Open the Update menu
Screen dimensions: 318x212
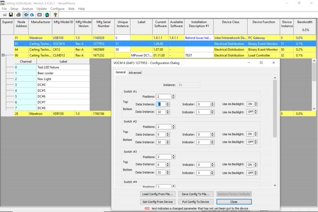coord(42,9)
